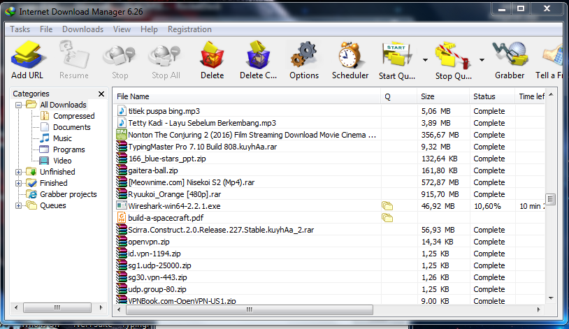Sort by the File Name column header
The width and height of the screenshot is (569, 329).
(247, 96)
